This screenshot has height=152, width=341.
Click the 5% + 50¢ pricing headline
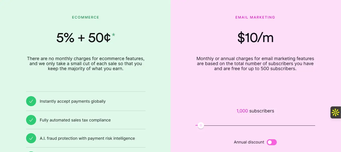point(83,38)
